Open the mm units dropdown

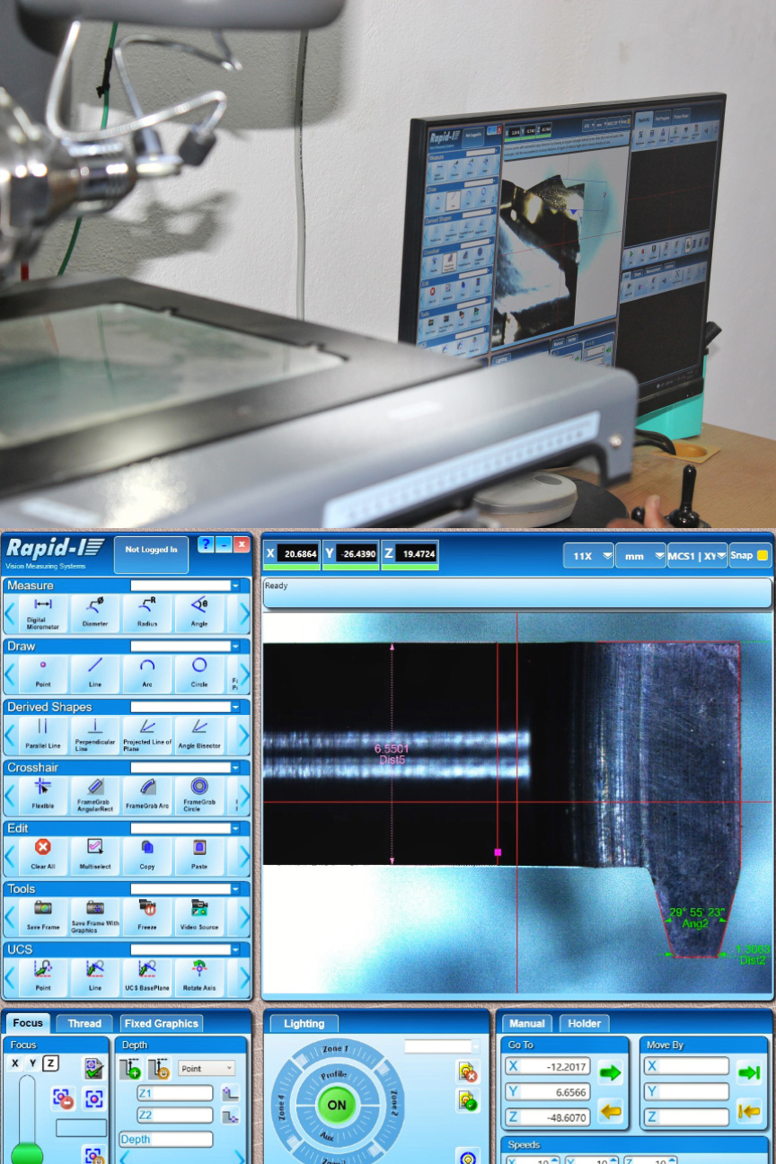tap(640, 556)
